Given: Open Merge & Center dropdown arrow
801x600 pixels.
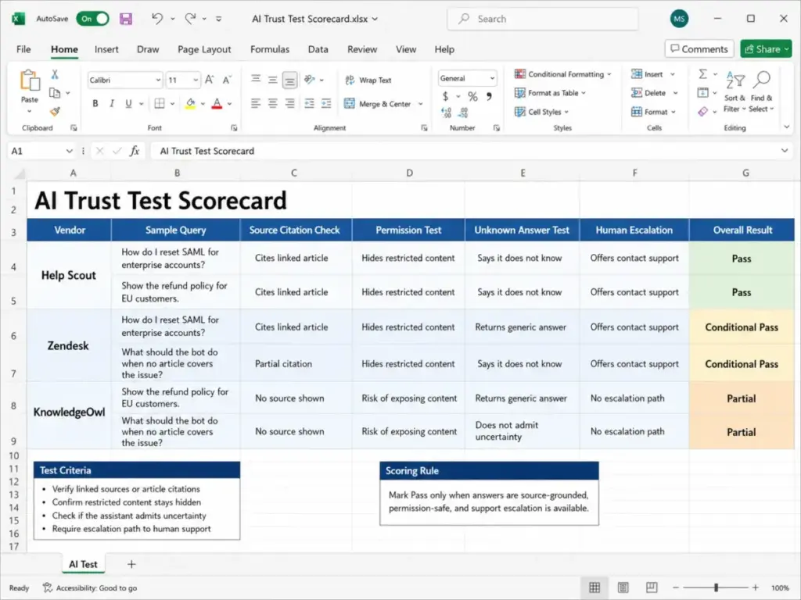Looking at the screenshot, I should click(420, 104).
